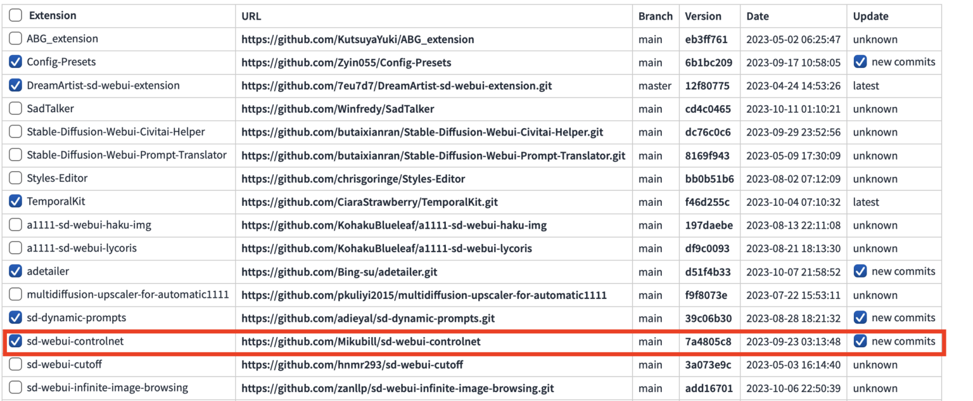The height and width of the screenshot is (401, 973).
Task: Check the Styles-Editor extension checkbox
Action: coord(15,179)
